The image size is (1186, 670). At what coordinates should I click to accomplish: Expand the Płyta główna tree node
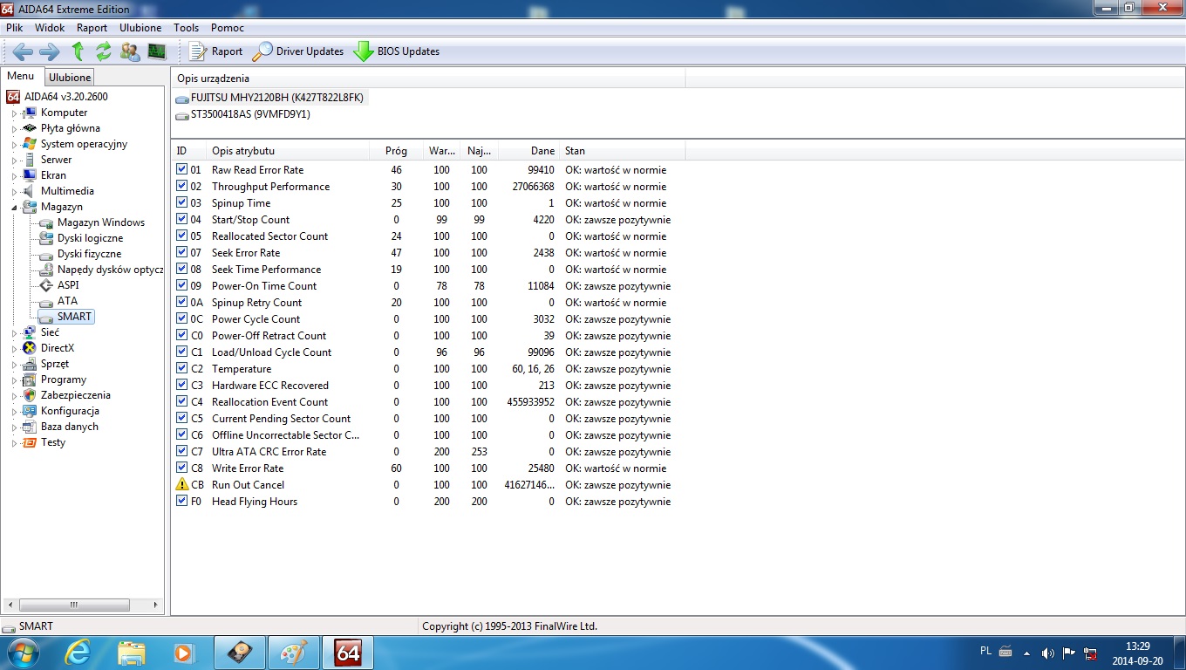click(14, 129)
